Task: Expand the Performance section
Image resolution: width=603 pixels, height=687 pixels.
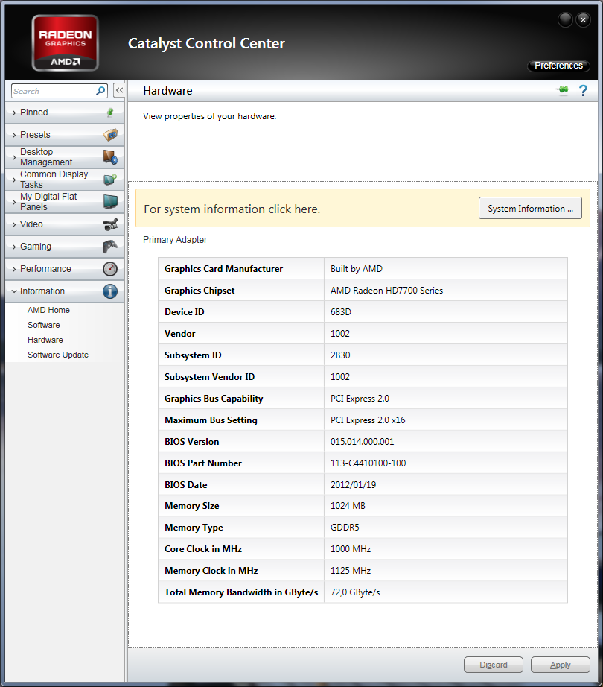Action: 65,269
